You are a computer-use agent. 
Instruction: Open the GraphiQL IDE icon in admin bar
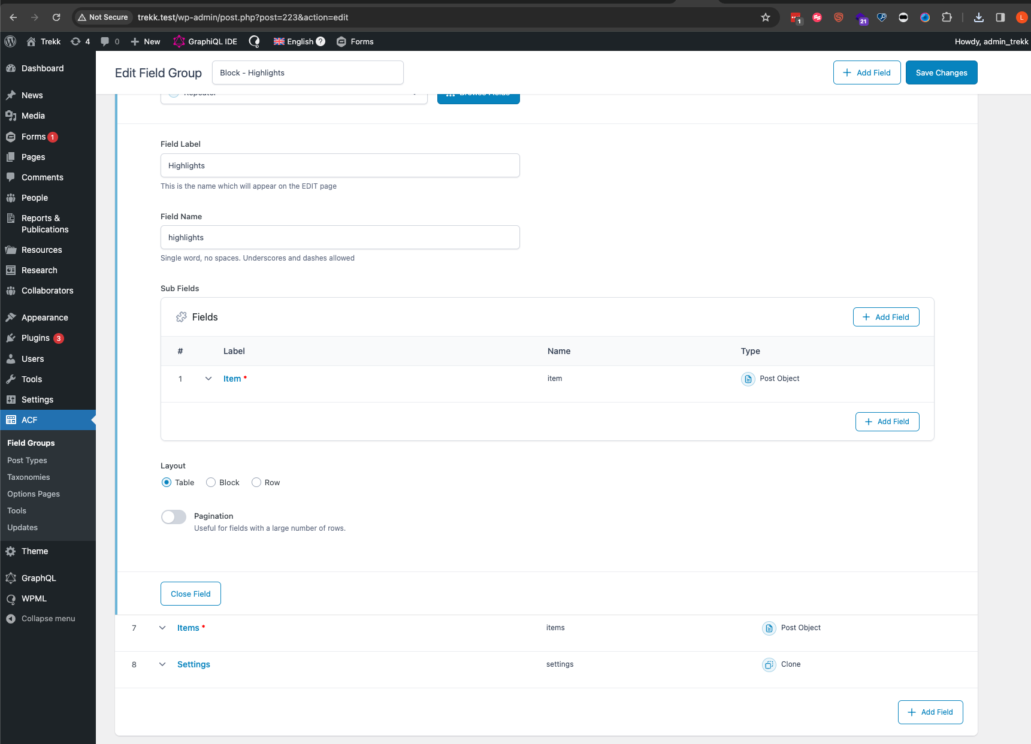coord(179,41)
